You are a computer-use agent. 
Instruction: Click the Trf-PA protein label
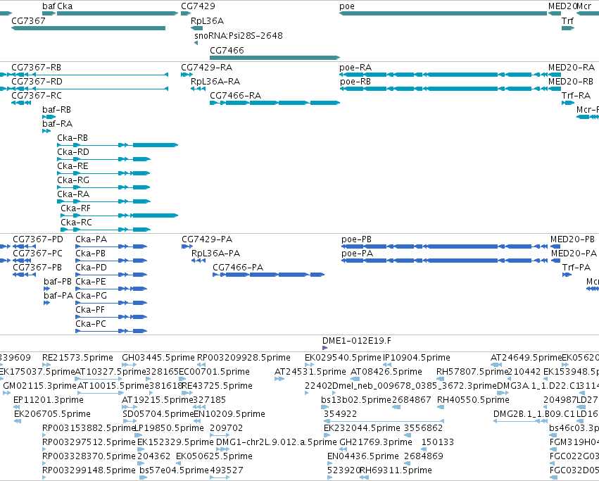pos(576,268)
